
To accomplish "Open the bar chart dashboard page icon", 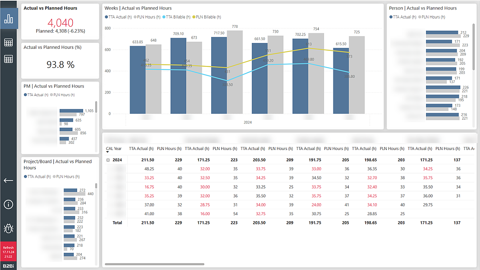I will (8, 19).
